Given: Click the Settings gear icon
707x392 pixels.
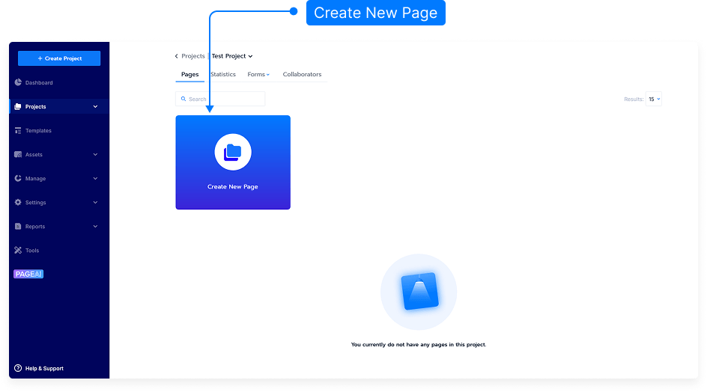Looking at the screenshot, I should point(18,203).
